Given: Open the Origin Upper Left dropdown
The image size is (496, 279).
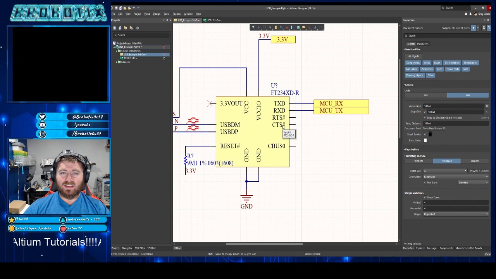Looking at the screenshot, I should click(456, 214).
